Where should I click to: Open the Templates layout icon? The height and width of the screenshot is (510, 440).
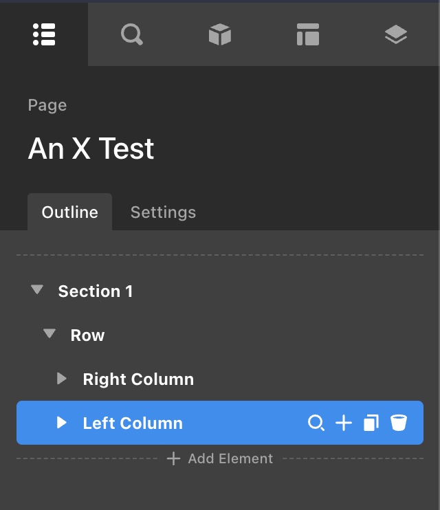(x=307, y=34)
